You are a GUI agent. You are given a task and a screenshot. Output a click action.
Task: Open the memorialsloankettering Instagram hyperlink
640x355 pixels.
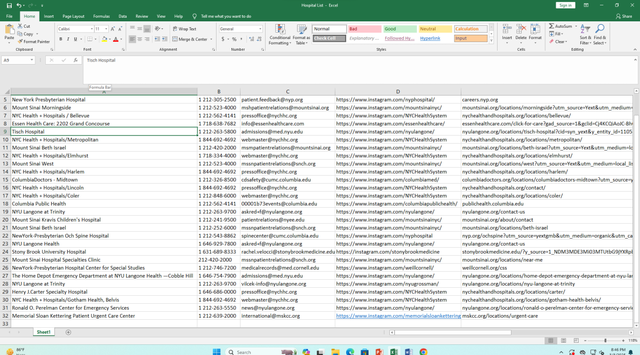point(398,316)
